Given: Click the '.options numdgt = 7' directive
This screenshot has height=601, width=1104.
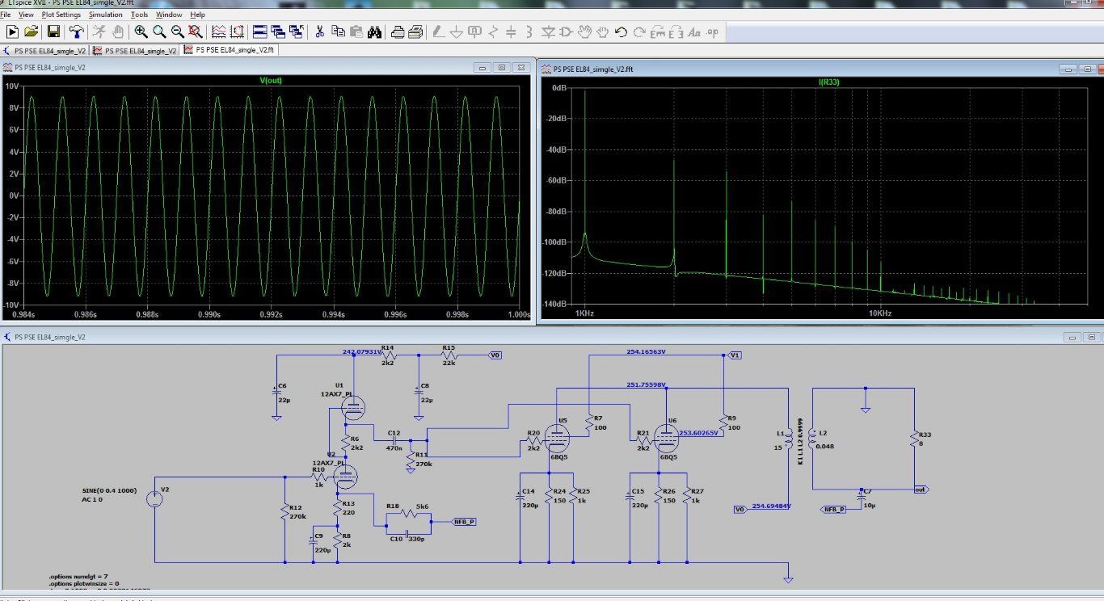Looking at the screenshot, I should (x=78, y=576).
